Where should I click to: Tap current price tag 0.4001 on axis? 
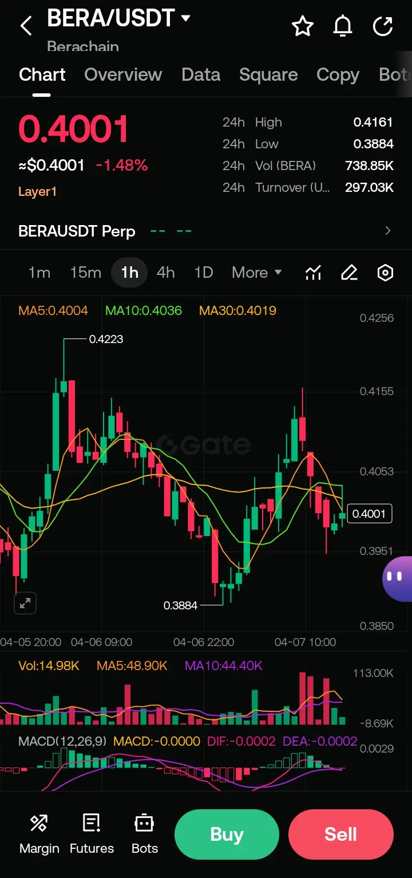(370, 514)
